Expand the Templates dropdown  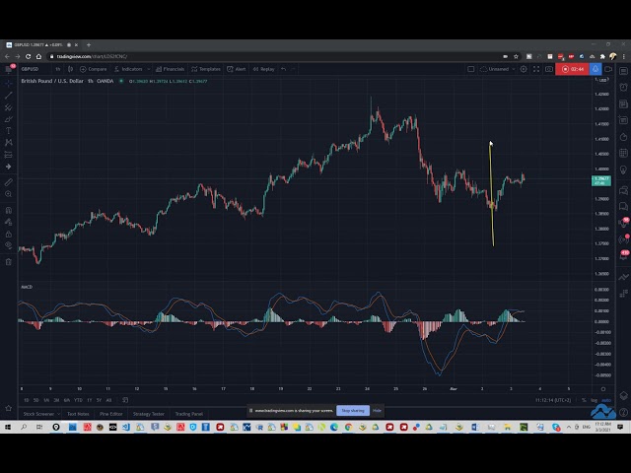tap(207, 69)
